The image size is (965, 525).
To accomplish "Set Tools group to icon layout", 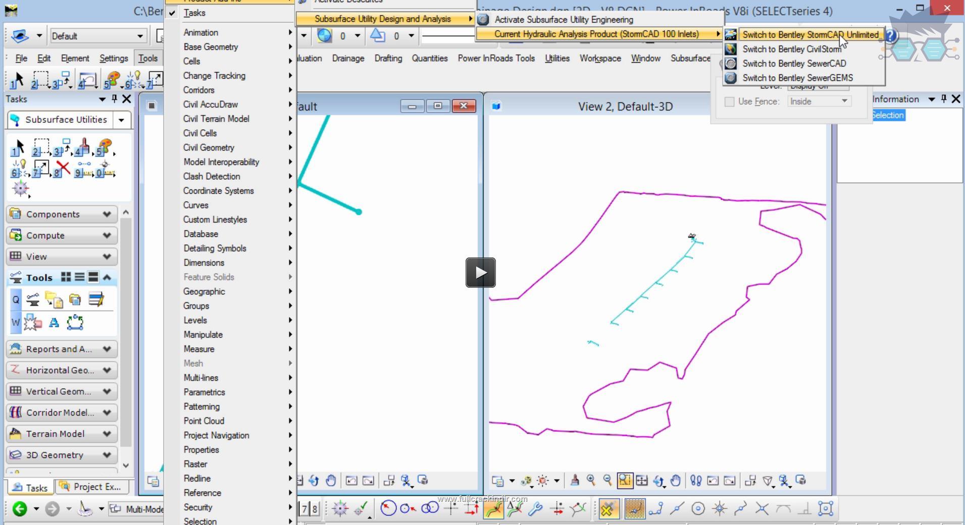I will (x=66, y=277).
